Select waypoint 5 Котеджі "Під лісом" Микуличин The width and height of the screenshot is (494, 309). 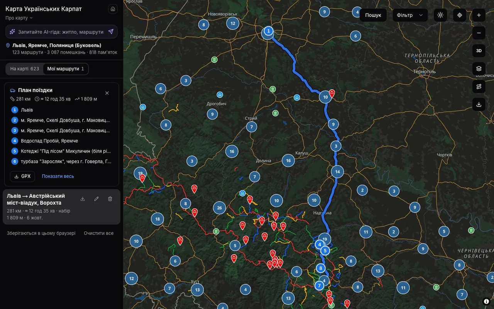(62, 151)
